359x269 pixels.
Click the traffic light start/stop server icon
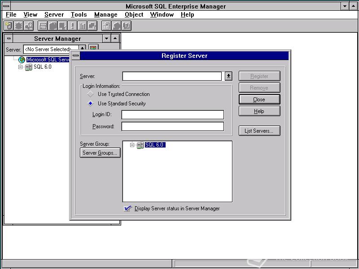point(18,26)
